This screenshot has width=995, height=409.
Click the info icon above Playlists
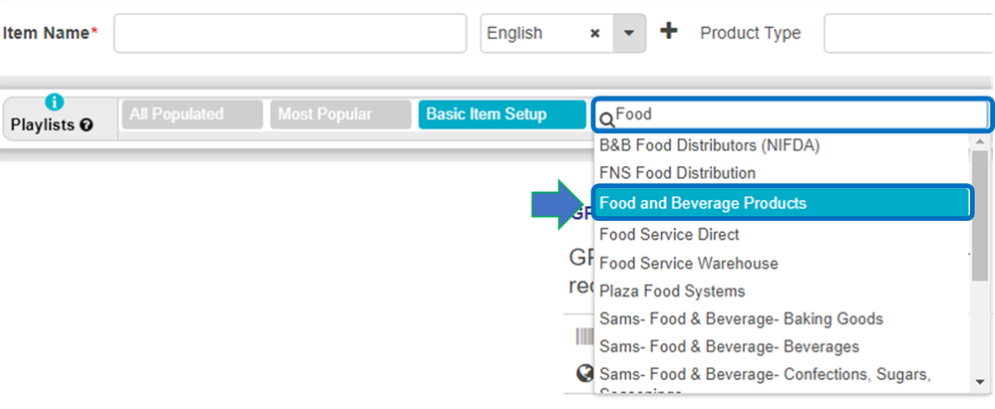click(x=55, y=102)
